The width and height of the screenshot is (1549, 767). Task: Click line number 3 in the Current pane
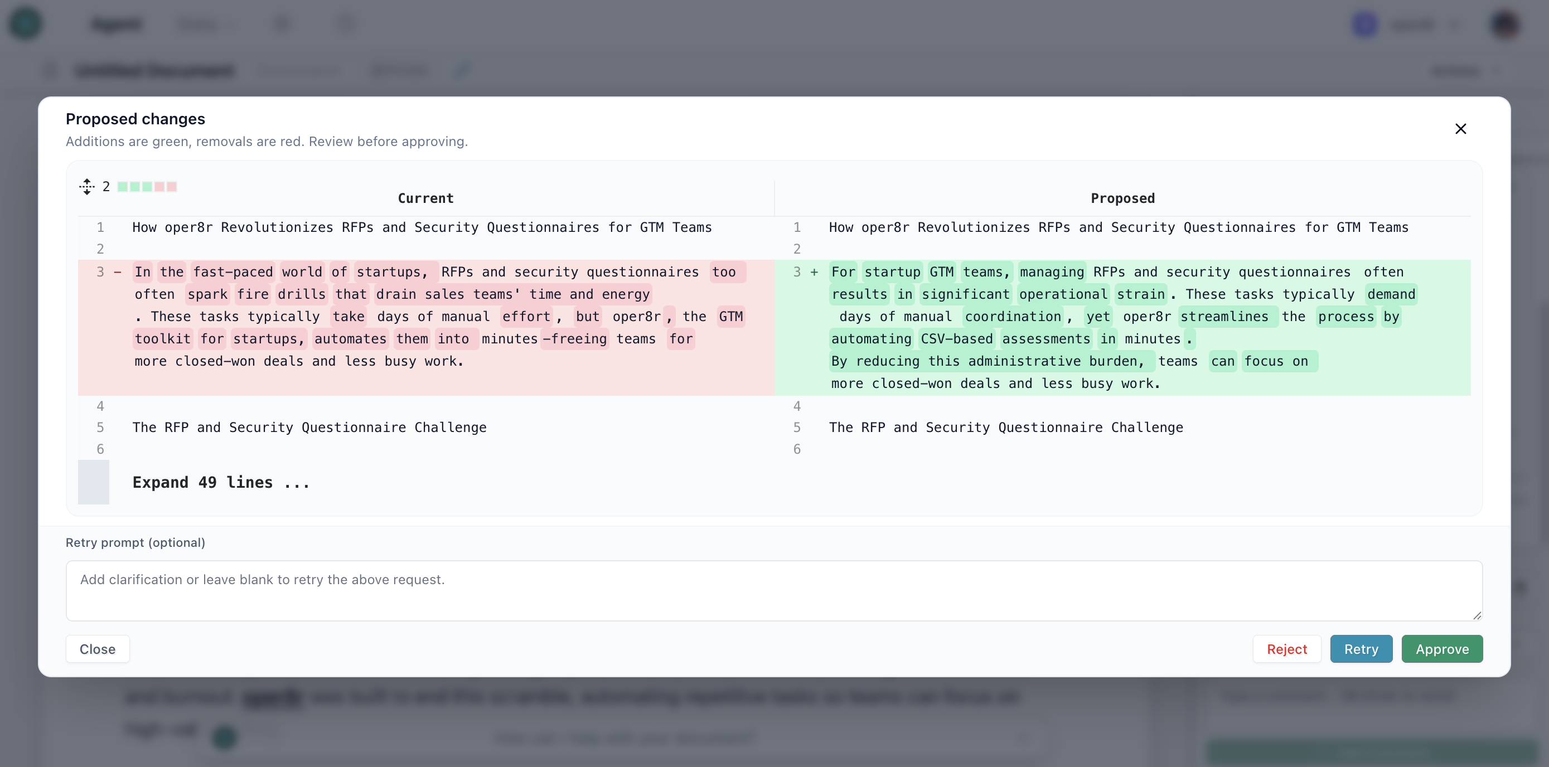click(100, 271)
